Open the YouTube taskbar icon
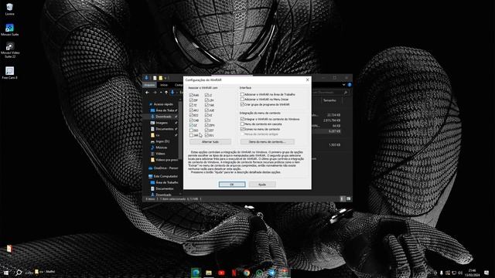 click(221, 273)
